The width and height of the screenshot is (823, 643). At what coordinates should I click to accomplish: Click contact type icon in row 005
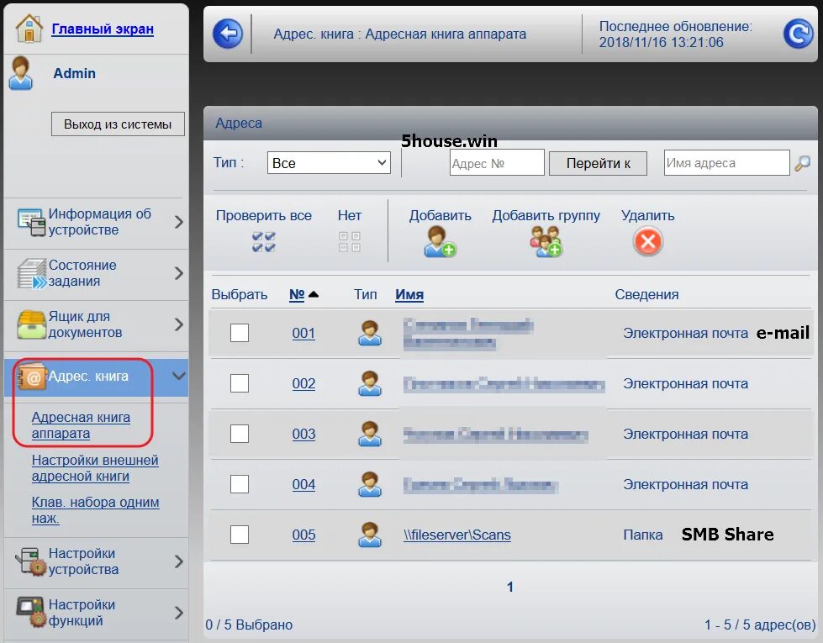pos(370,535)
